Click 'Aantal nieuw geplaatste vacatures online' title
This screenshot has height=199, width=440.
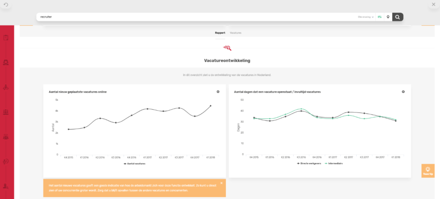(x=78, y=92)
